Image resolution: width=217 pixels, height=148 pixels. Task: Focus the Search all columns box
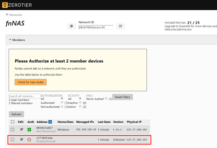click(x=25, y=96)
